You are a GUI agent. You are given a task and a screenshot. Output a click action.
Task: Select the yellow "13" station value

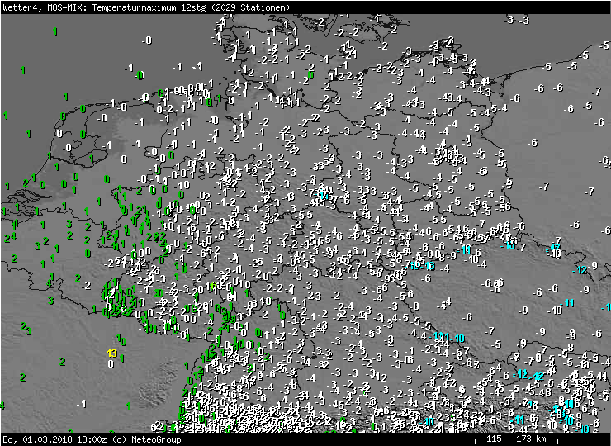pyautogui.click(x=111, y=353)
